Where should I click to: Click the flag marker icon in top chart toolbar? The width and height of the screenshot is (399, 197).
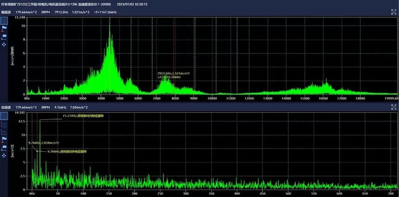(4, 28)
